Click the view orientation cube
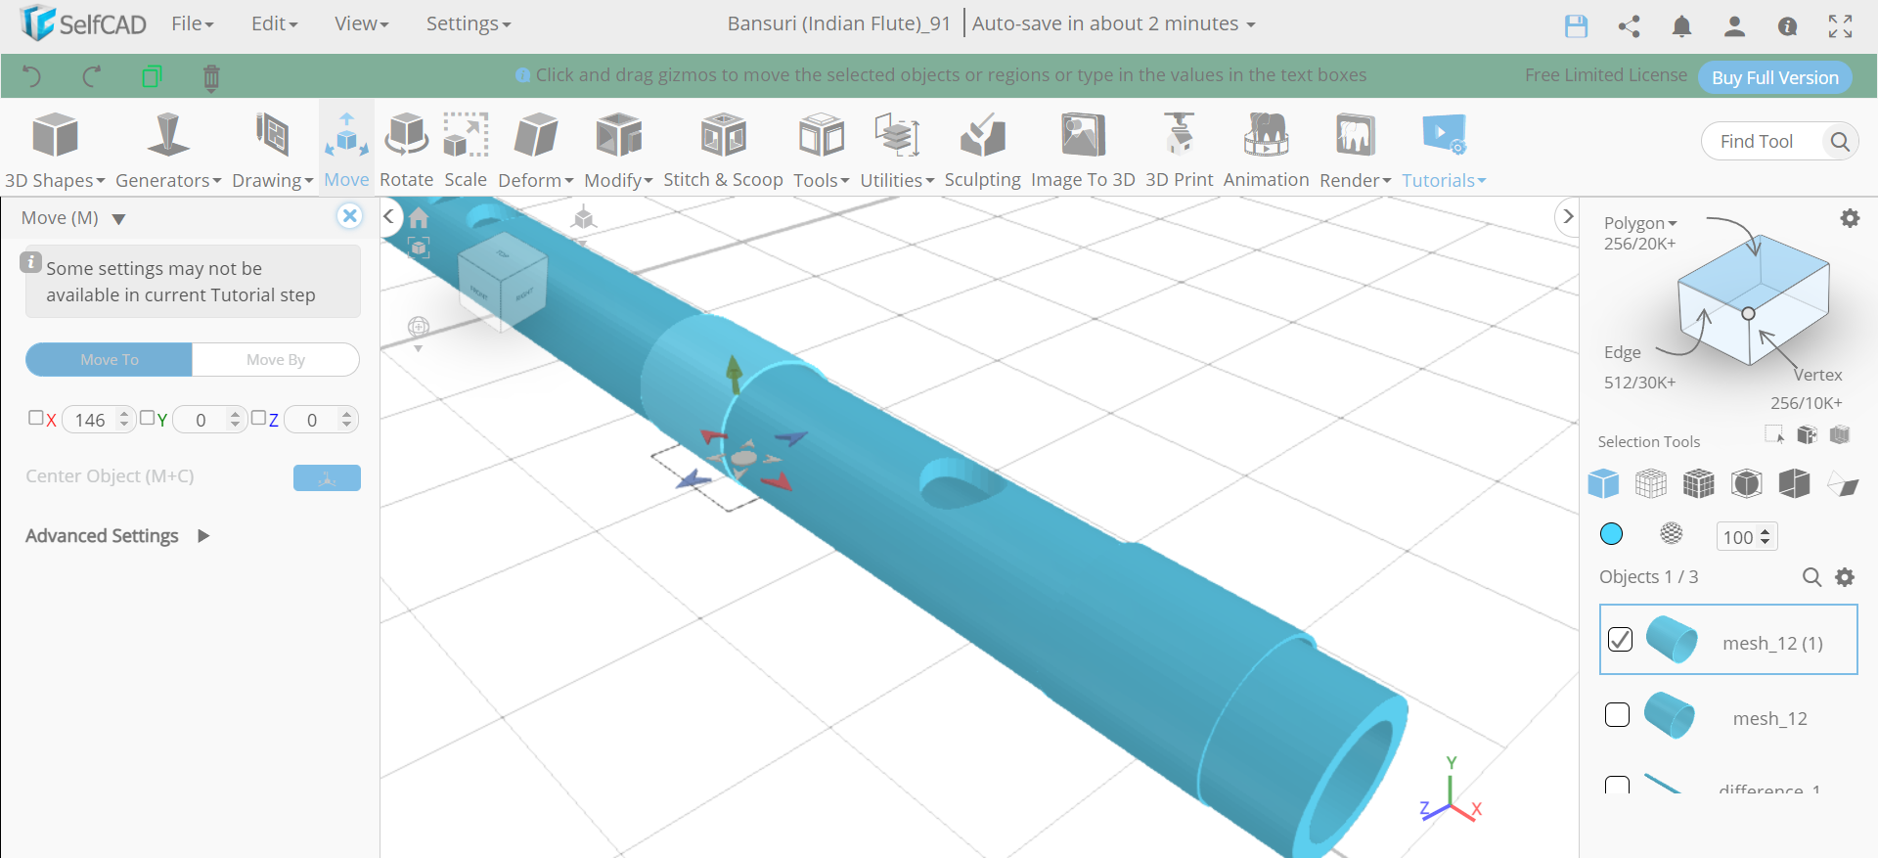Image resolution: width=1878 pixels, height=858 pixels. [x=502, y=281]
